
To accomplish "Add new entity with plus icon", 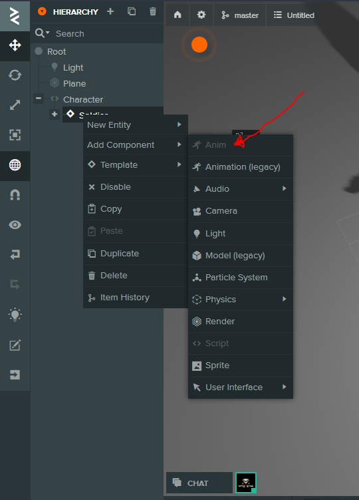I will (x=110, y=12).
